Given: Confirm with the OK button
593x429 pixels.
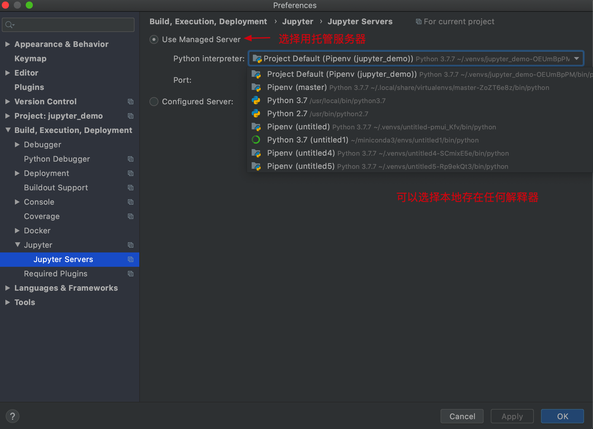Looking at the screenshot, I should (x=562, y=416).
